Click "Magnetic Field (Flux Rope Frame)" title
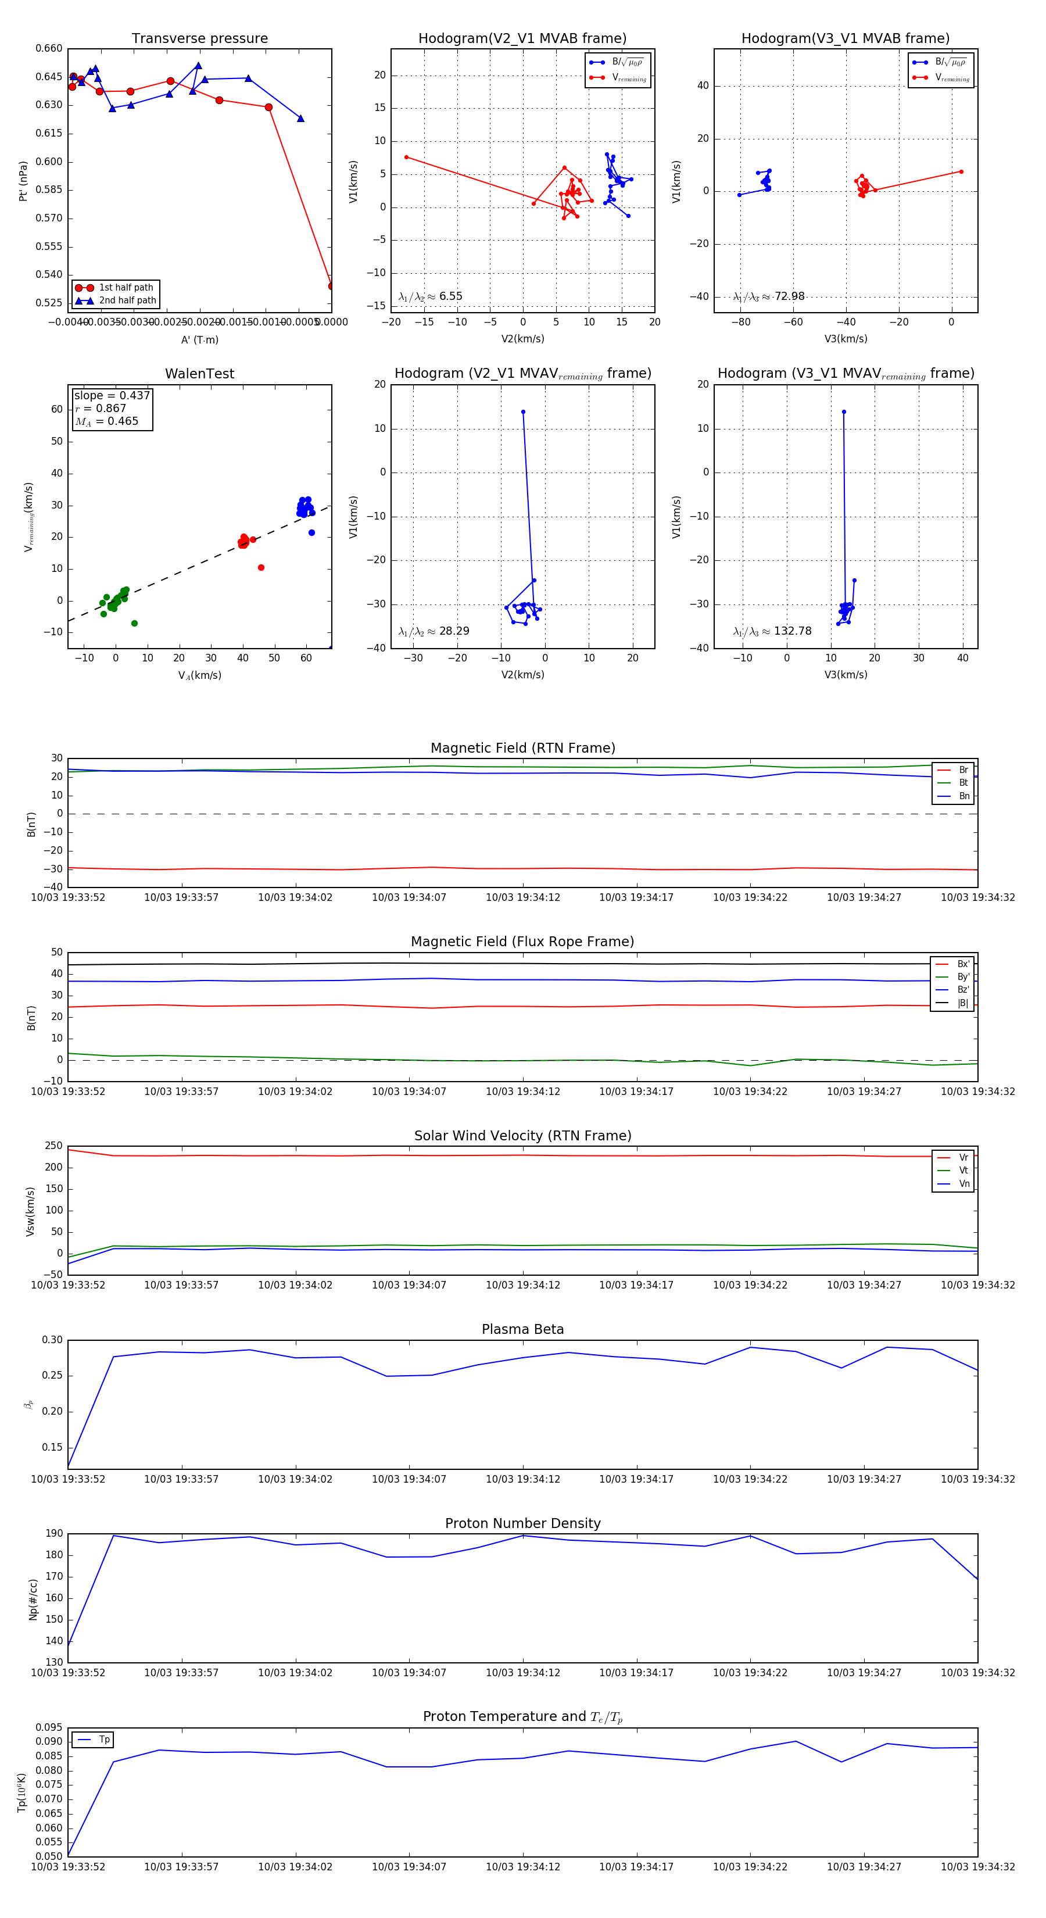1046x1918 pixels. click(522, 942)
